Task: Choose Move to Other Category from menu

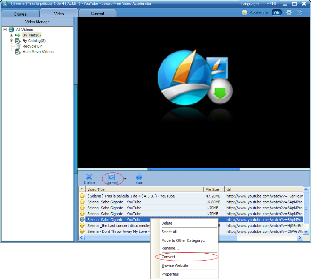Action: 184,240
